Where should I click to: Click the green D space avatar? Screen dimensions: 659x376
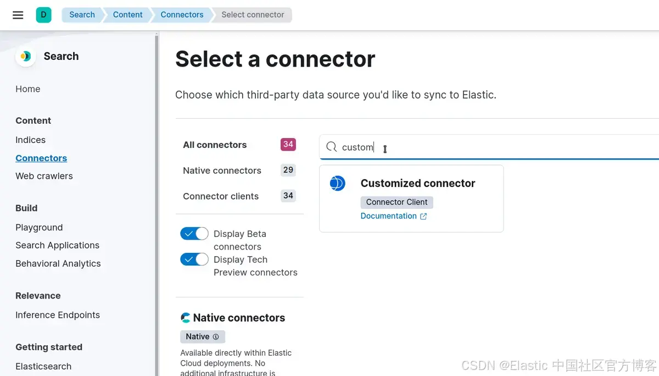click(x=44, y=15)
